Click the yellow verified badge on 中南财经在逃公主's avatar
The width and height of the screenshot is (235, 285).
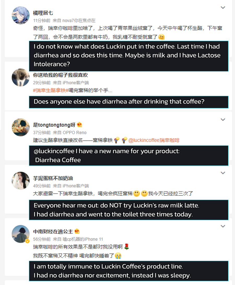27,241
